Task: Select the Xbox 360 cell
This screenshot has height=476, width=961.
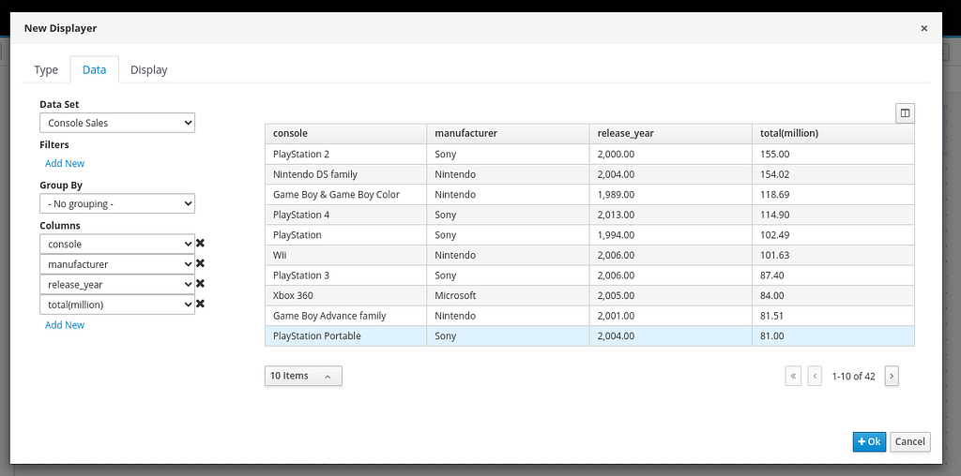Action: (345, 295)
